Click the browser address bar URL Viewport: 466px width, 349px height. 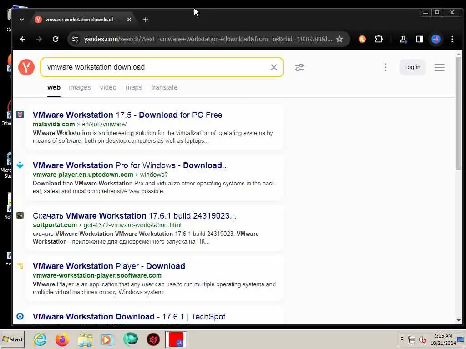tap(208, 39)
